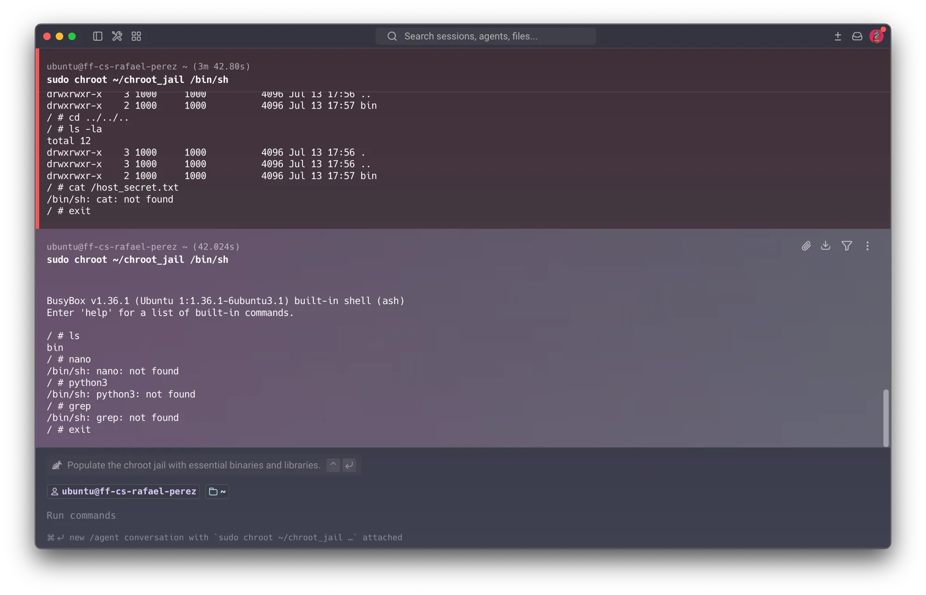The height and width of the screenshot is (595, 926).
Task: Click the plus-minus icon in title bar
Action: pyautogui.click(x=838, y=36)
